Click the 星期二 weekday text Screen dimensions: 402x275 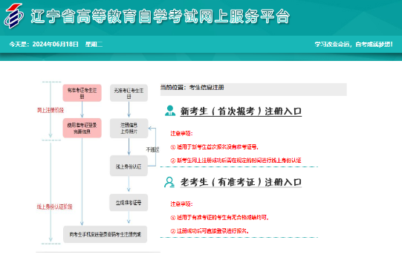(94, 45)
